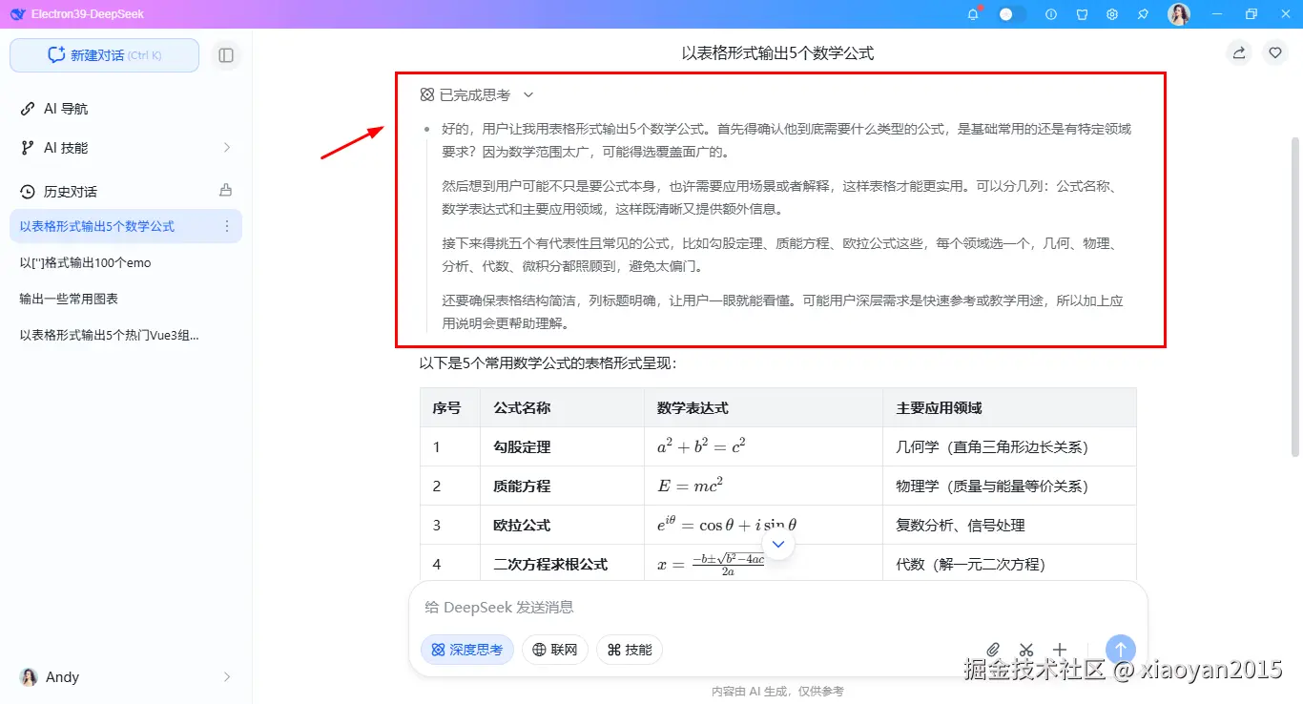Close the Electron39-DeepSeek window

coord(1284,14)
